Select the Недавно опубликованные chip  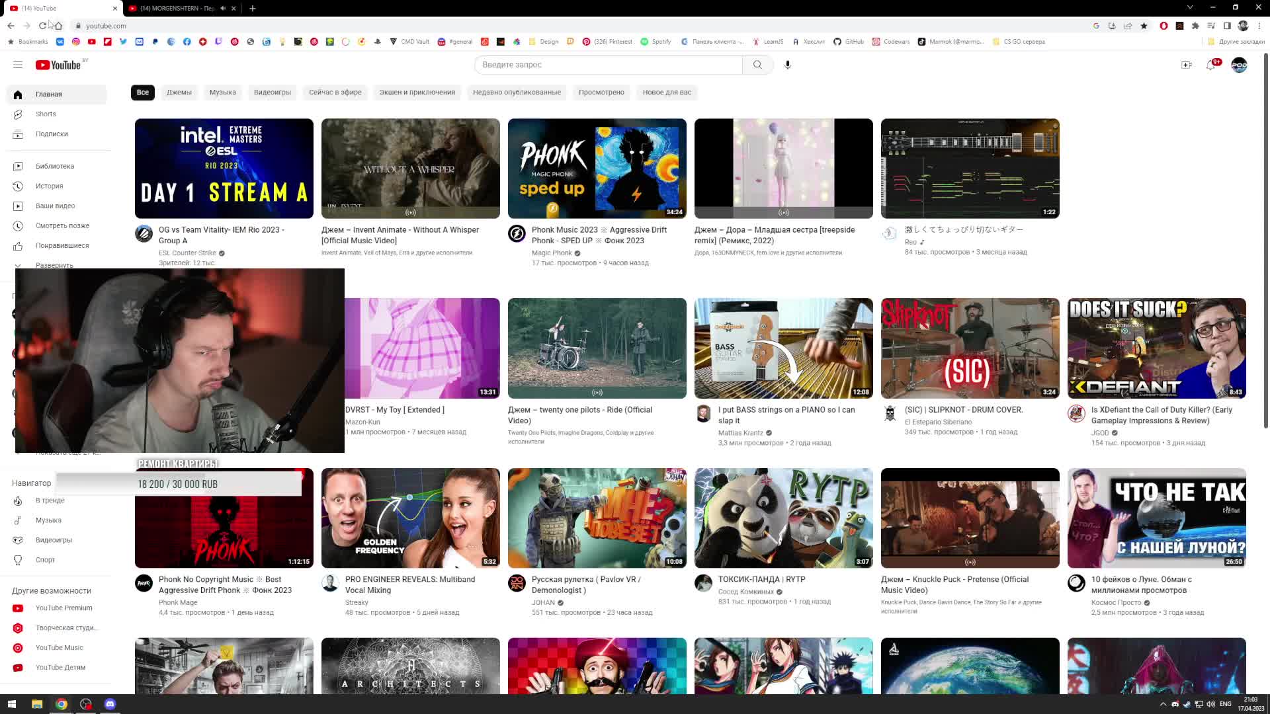tap(517, 93)
